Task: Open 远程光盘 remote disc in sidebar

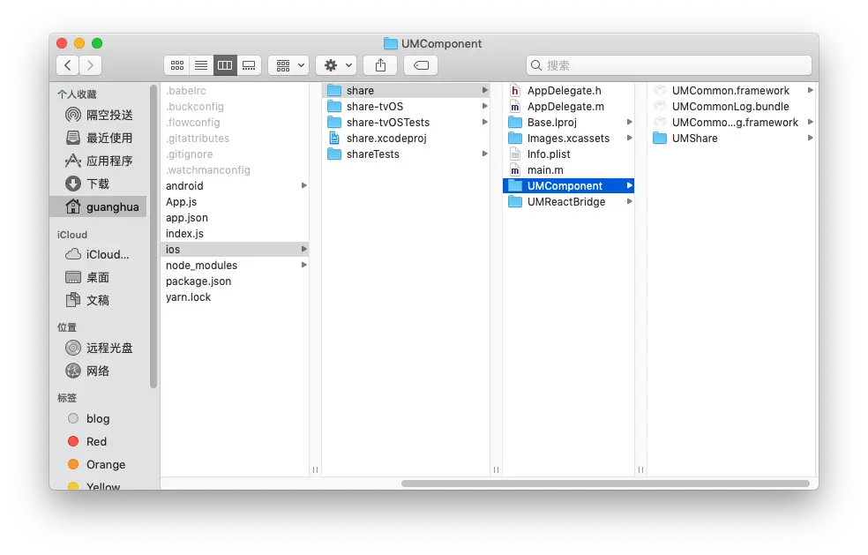Action: tap(100, 348)
